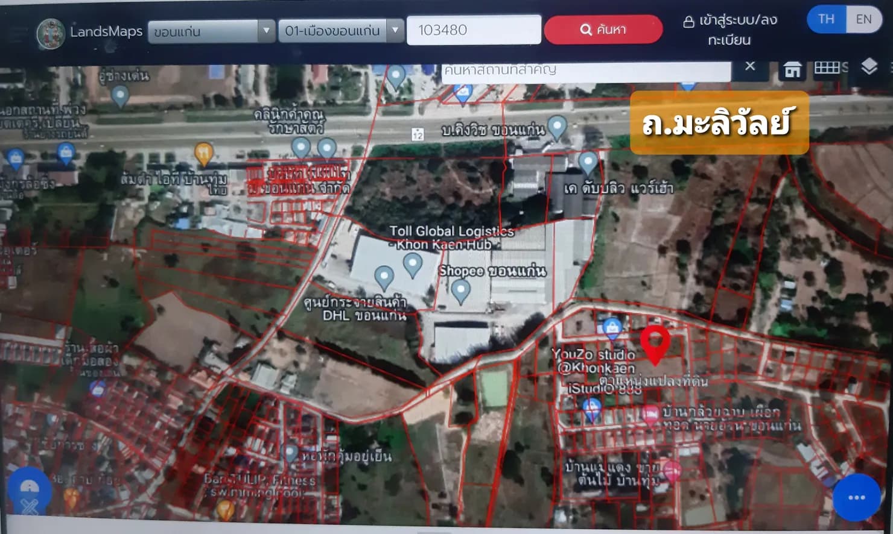Click the DHL distribution center map pin
Screen dimensions: 893x534
click(384, 277)
